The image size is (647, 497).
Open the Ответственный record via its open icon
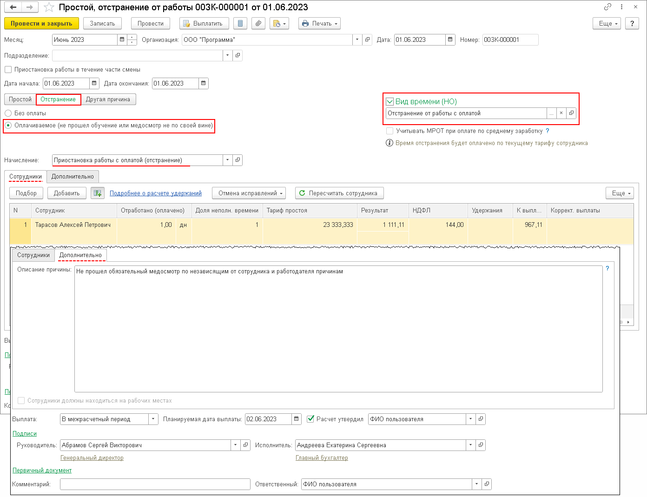coord(487,484)
